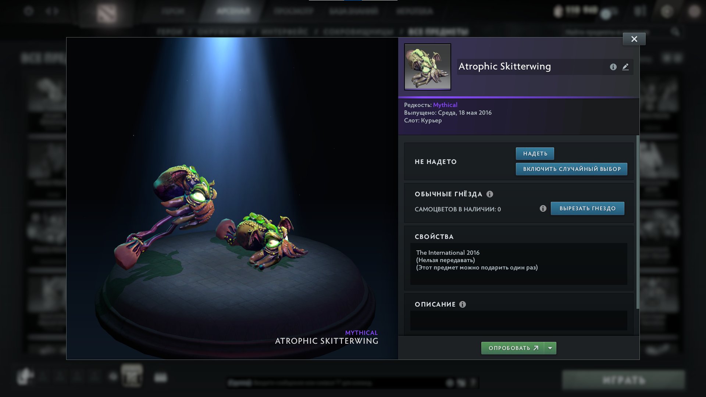The height and width of the screenshot is (397, 706).
Task: Open the Arsenal tab in top navigation
Action: pos(233,11)
